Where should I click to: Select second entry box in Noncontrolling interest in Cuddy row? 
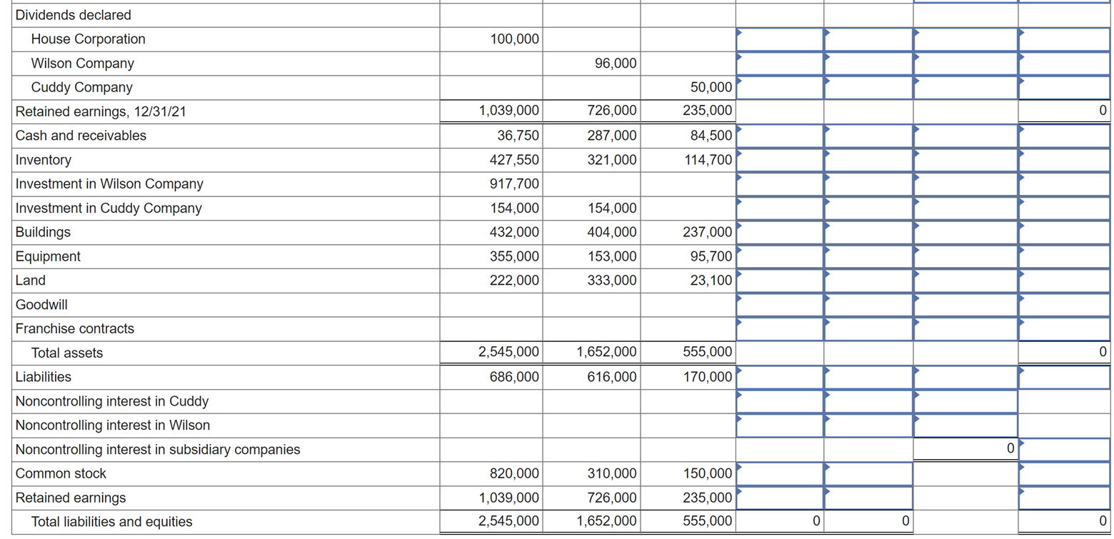click(868, 401)
